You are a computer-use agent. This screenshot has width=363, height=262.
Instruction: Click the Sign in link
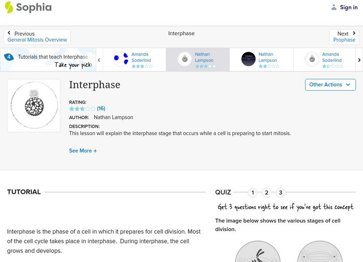tap(348, 7)
